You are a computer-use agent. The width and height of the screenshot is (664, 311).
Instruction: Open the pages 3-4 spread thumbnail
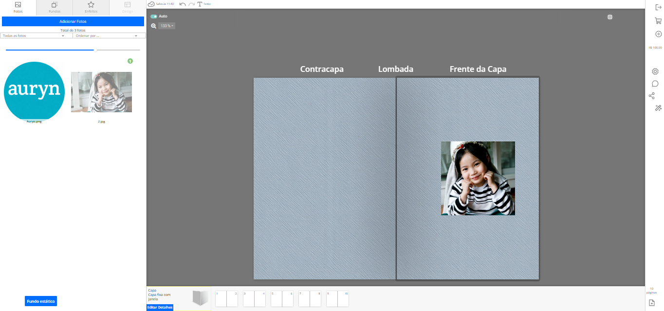(254, 299)
